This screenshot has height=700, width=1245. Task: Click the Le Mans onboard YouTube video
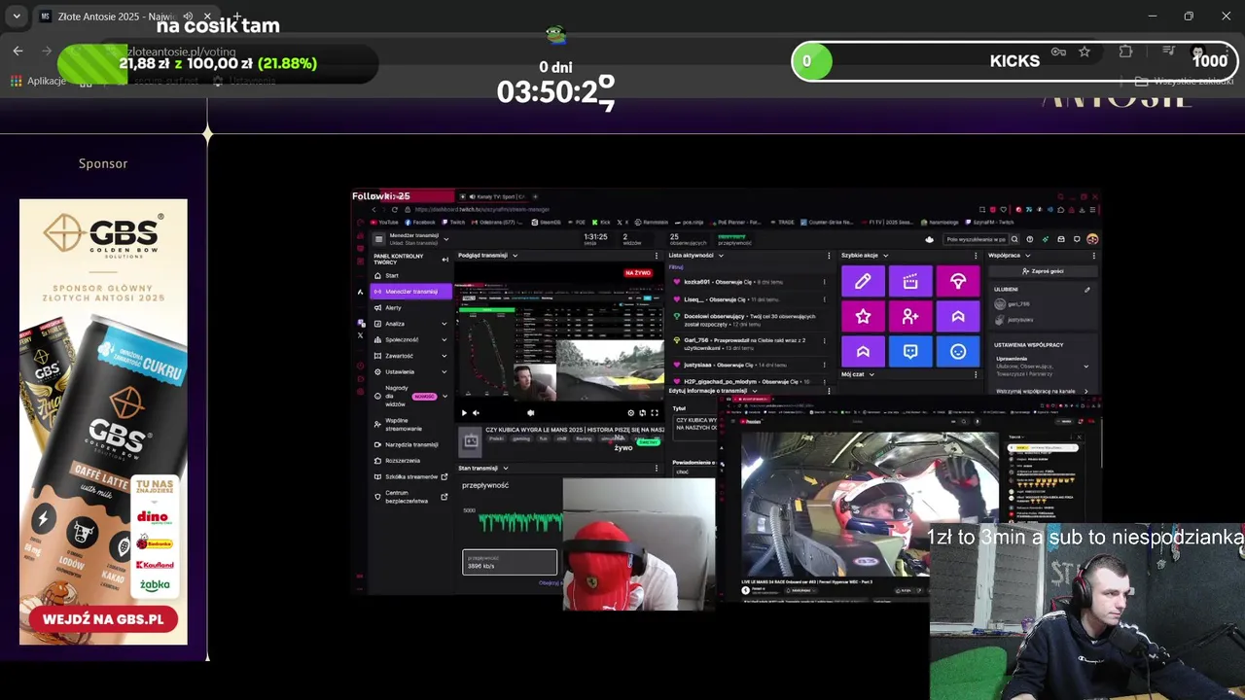pos(870,505)
